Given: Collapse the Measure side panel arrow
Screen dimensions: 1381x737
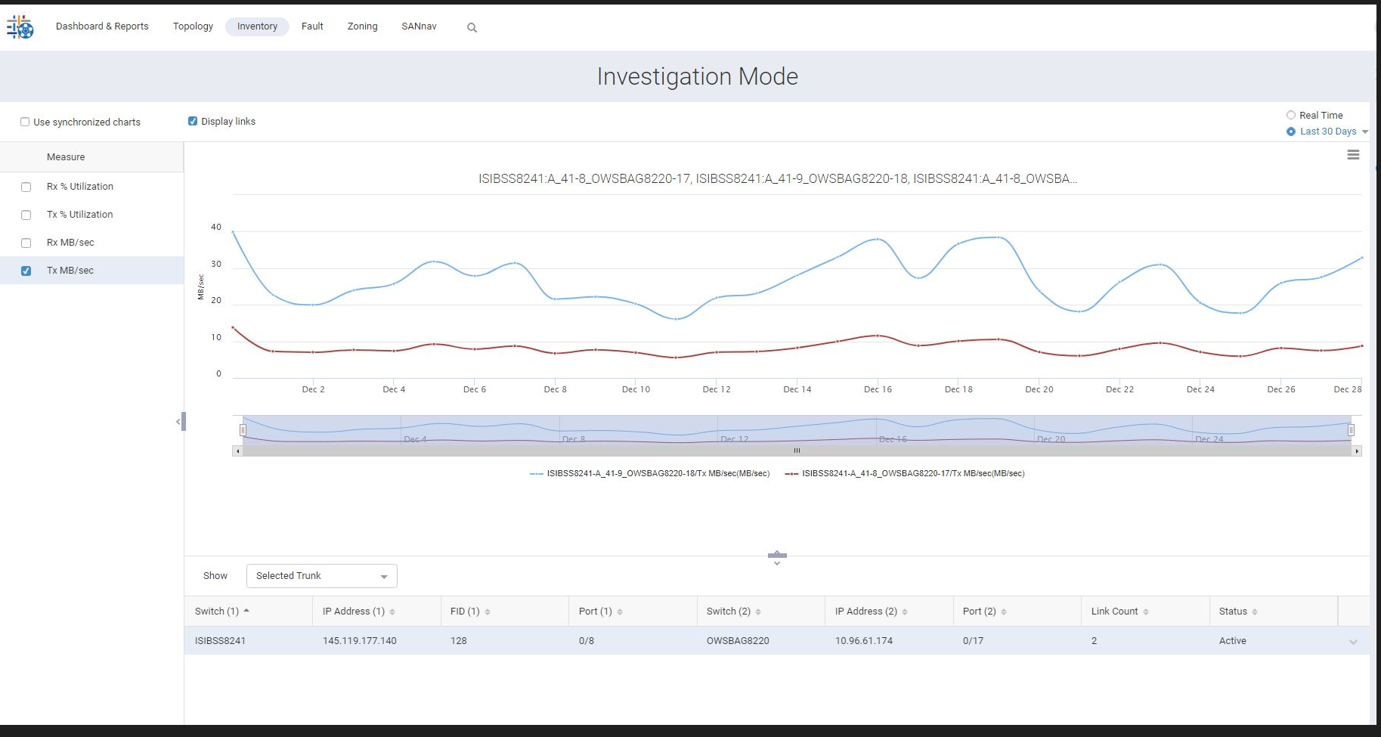Looking at the screenshot, I should click(178, 421).
